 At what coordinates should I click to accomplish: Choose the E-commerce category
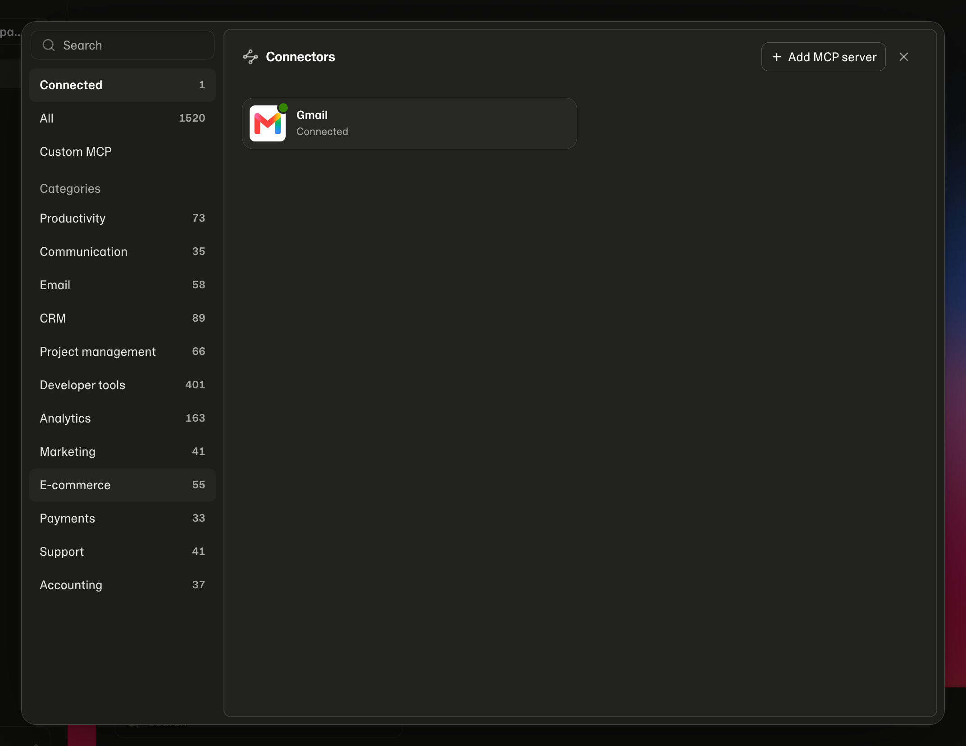point(123,485)
